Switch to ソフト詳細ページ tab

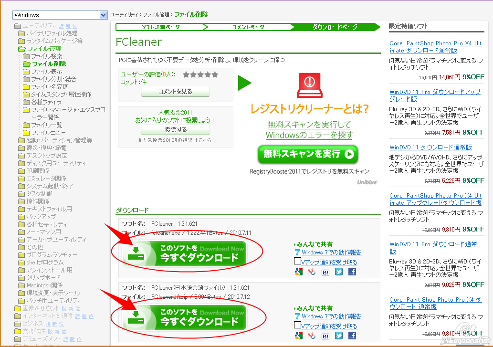(x=160, y=27)
